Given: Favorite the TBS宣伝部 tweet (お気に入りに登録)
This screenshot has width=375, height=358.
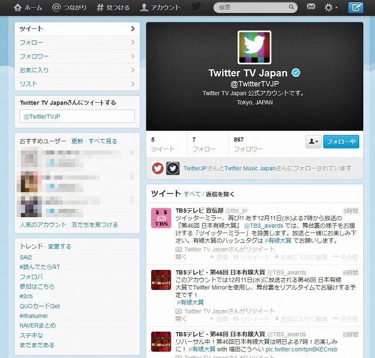Looking at the screenshot, I should click(301, 258).
